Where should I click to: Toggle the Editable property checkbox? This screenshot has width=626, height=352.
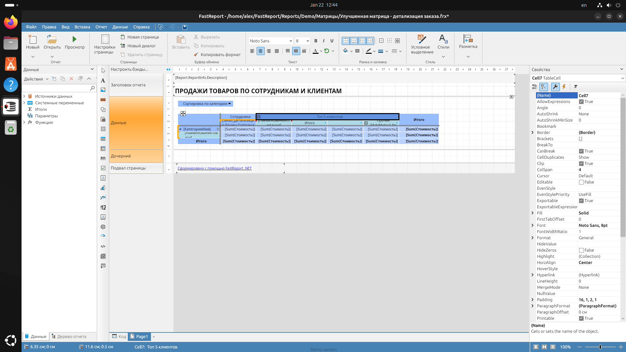point(581,182)
